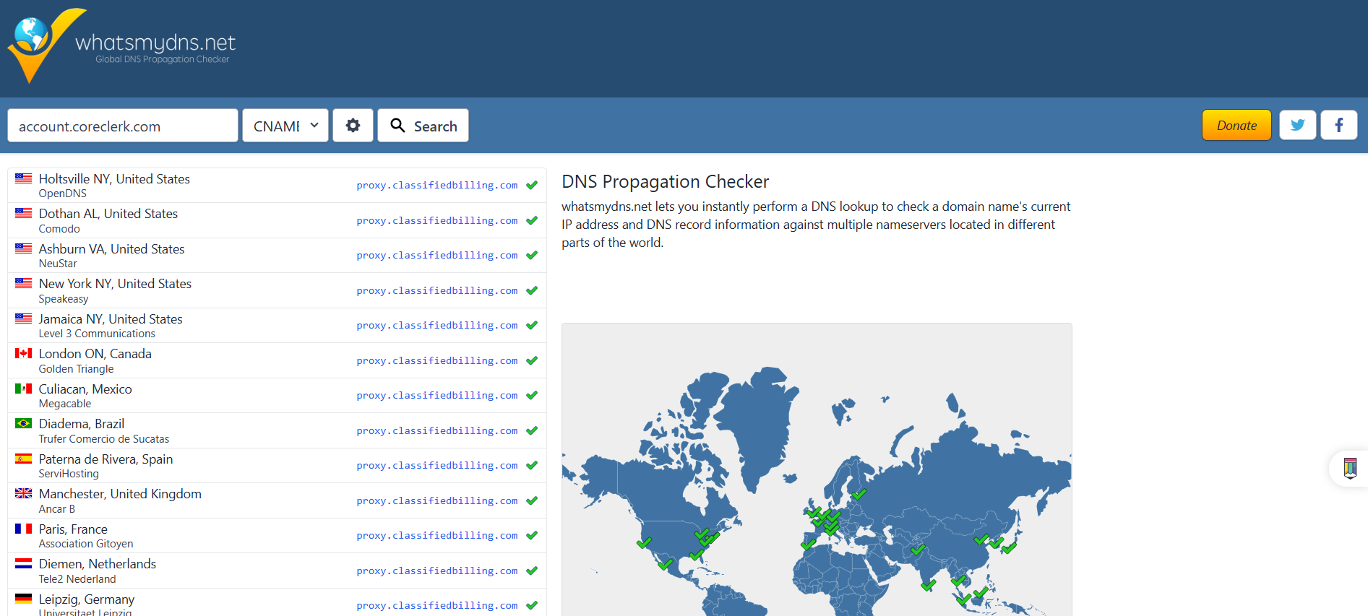This screenshot has height=616, width=1368.
Task: Open the CNAME record type dropdown
Action: 285,126
